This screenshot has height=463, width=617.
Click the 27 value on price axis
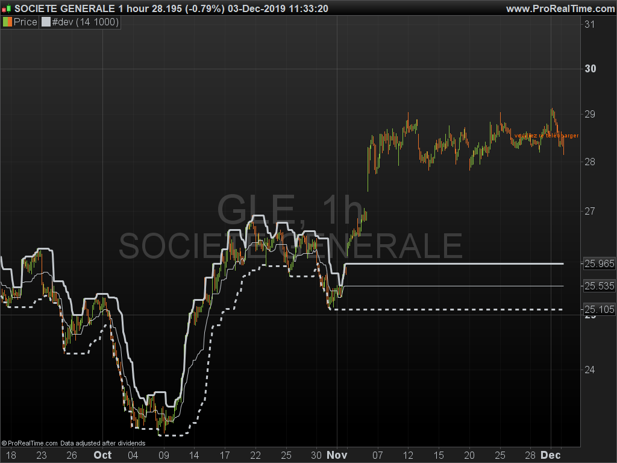589,212
